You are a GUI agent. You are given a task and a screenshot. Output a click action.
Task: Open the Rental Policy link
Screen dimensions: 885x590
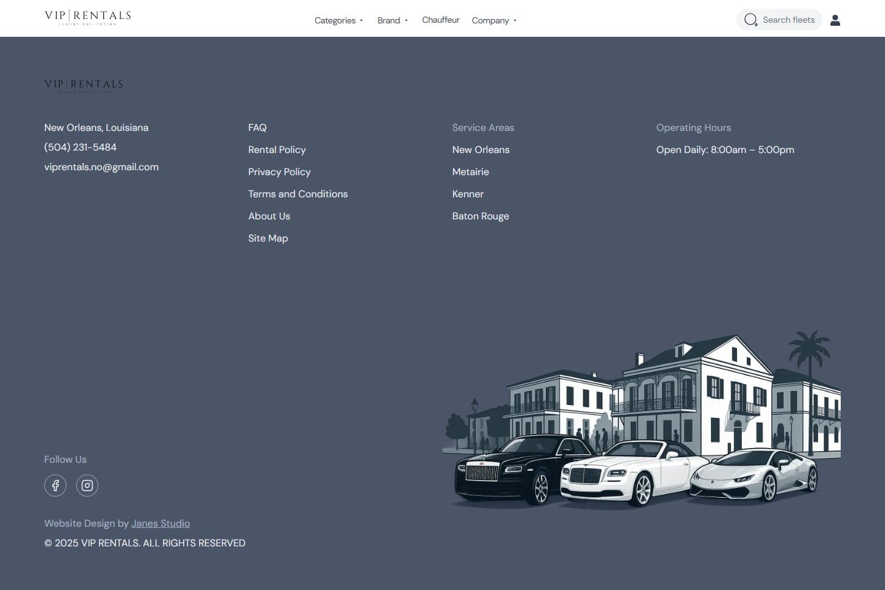277,149
